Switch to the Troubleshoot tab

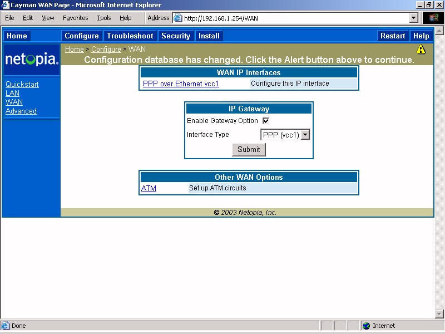coord(130,36)
